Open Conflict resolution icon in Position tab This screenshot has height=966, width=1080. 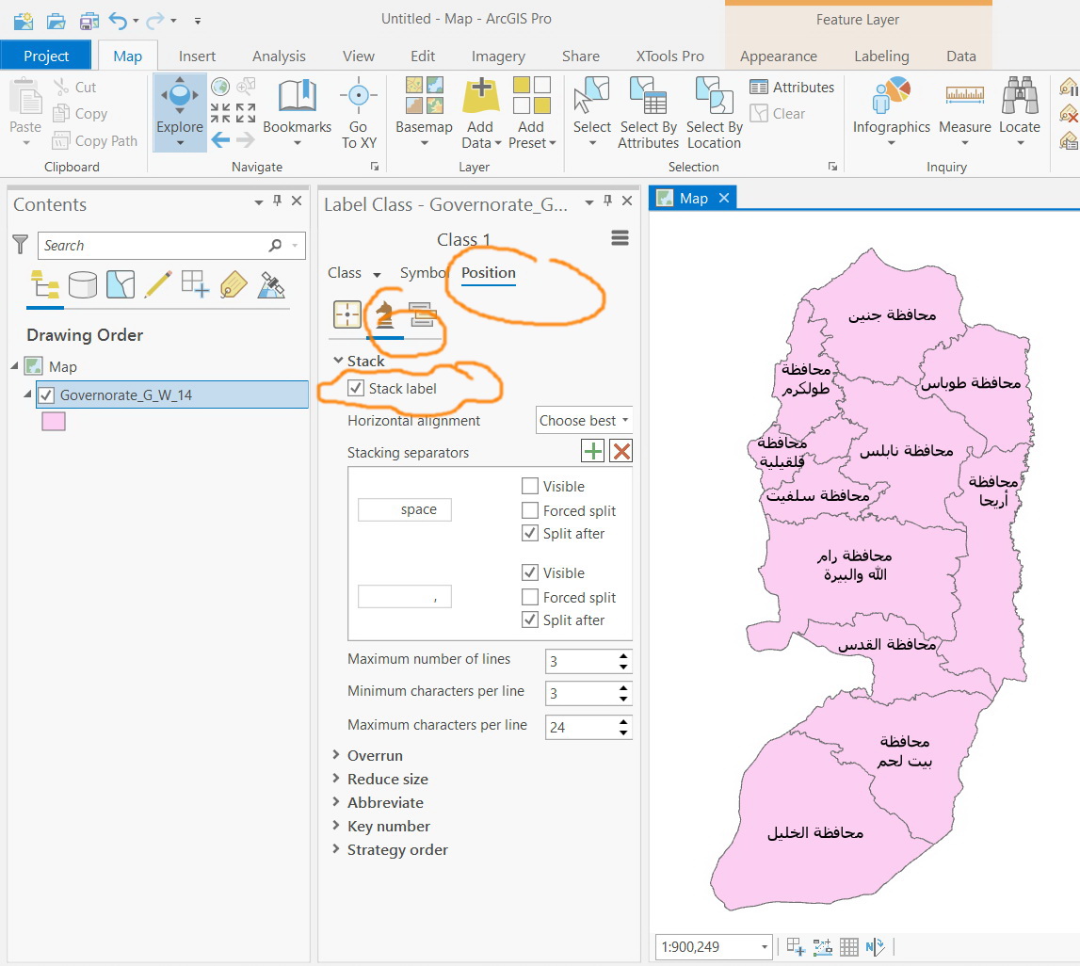(x=423, y=314)
